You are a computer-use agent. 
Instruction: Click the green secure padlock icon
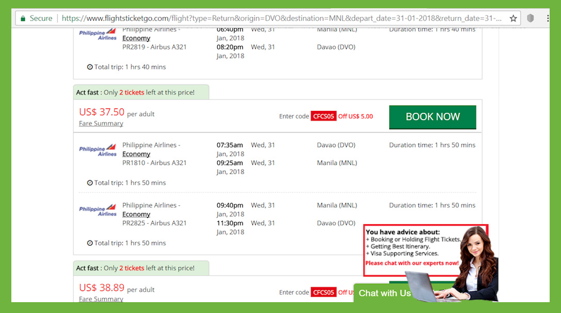tap(23, 18)
